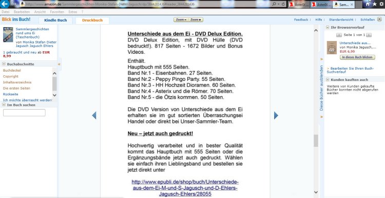This screenshot has width=385, height=198.
Task: Switch to Standardansicht link
Action: (x=341, y=19)
